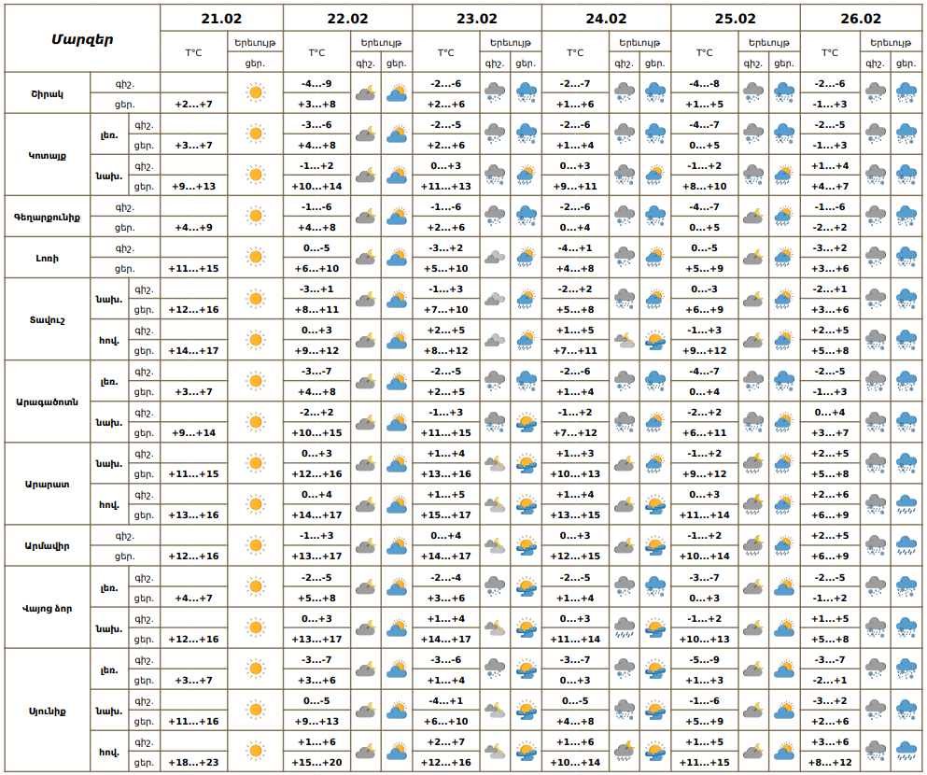This screenshot has height=775, width=927.
Task: Click the sun icon for Լոռի on 21.02
Action: point(255,258)
